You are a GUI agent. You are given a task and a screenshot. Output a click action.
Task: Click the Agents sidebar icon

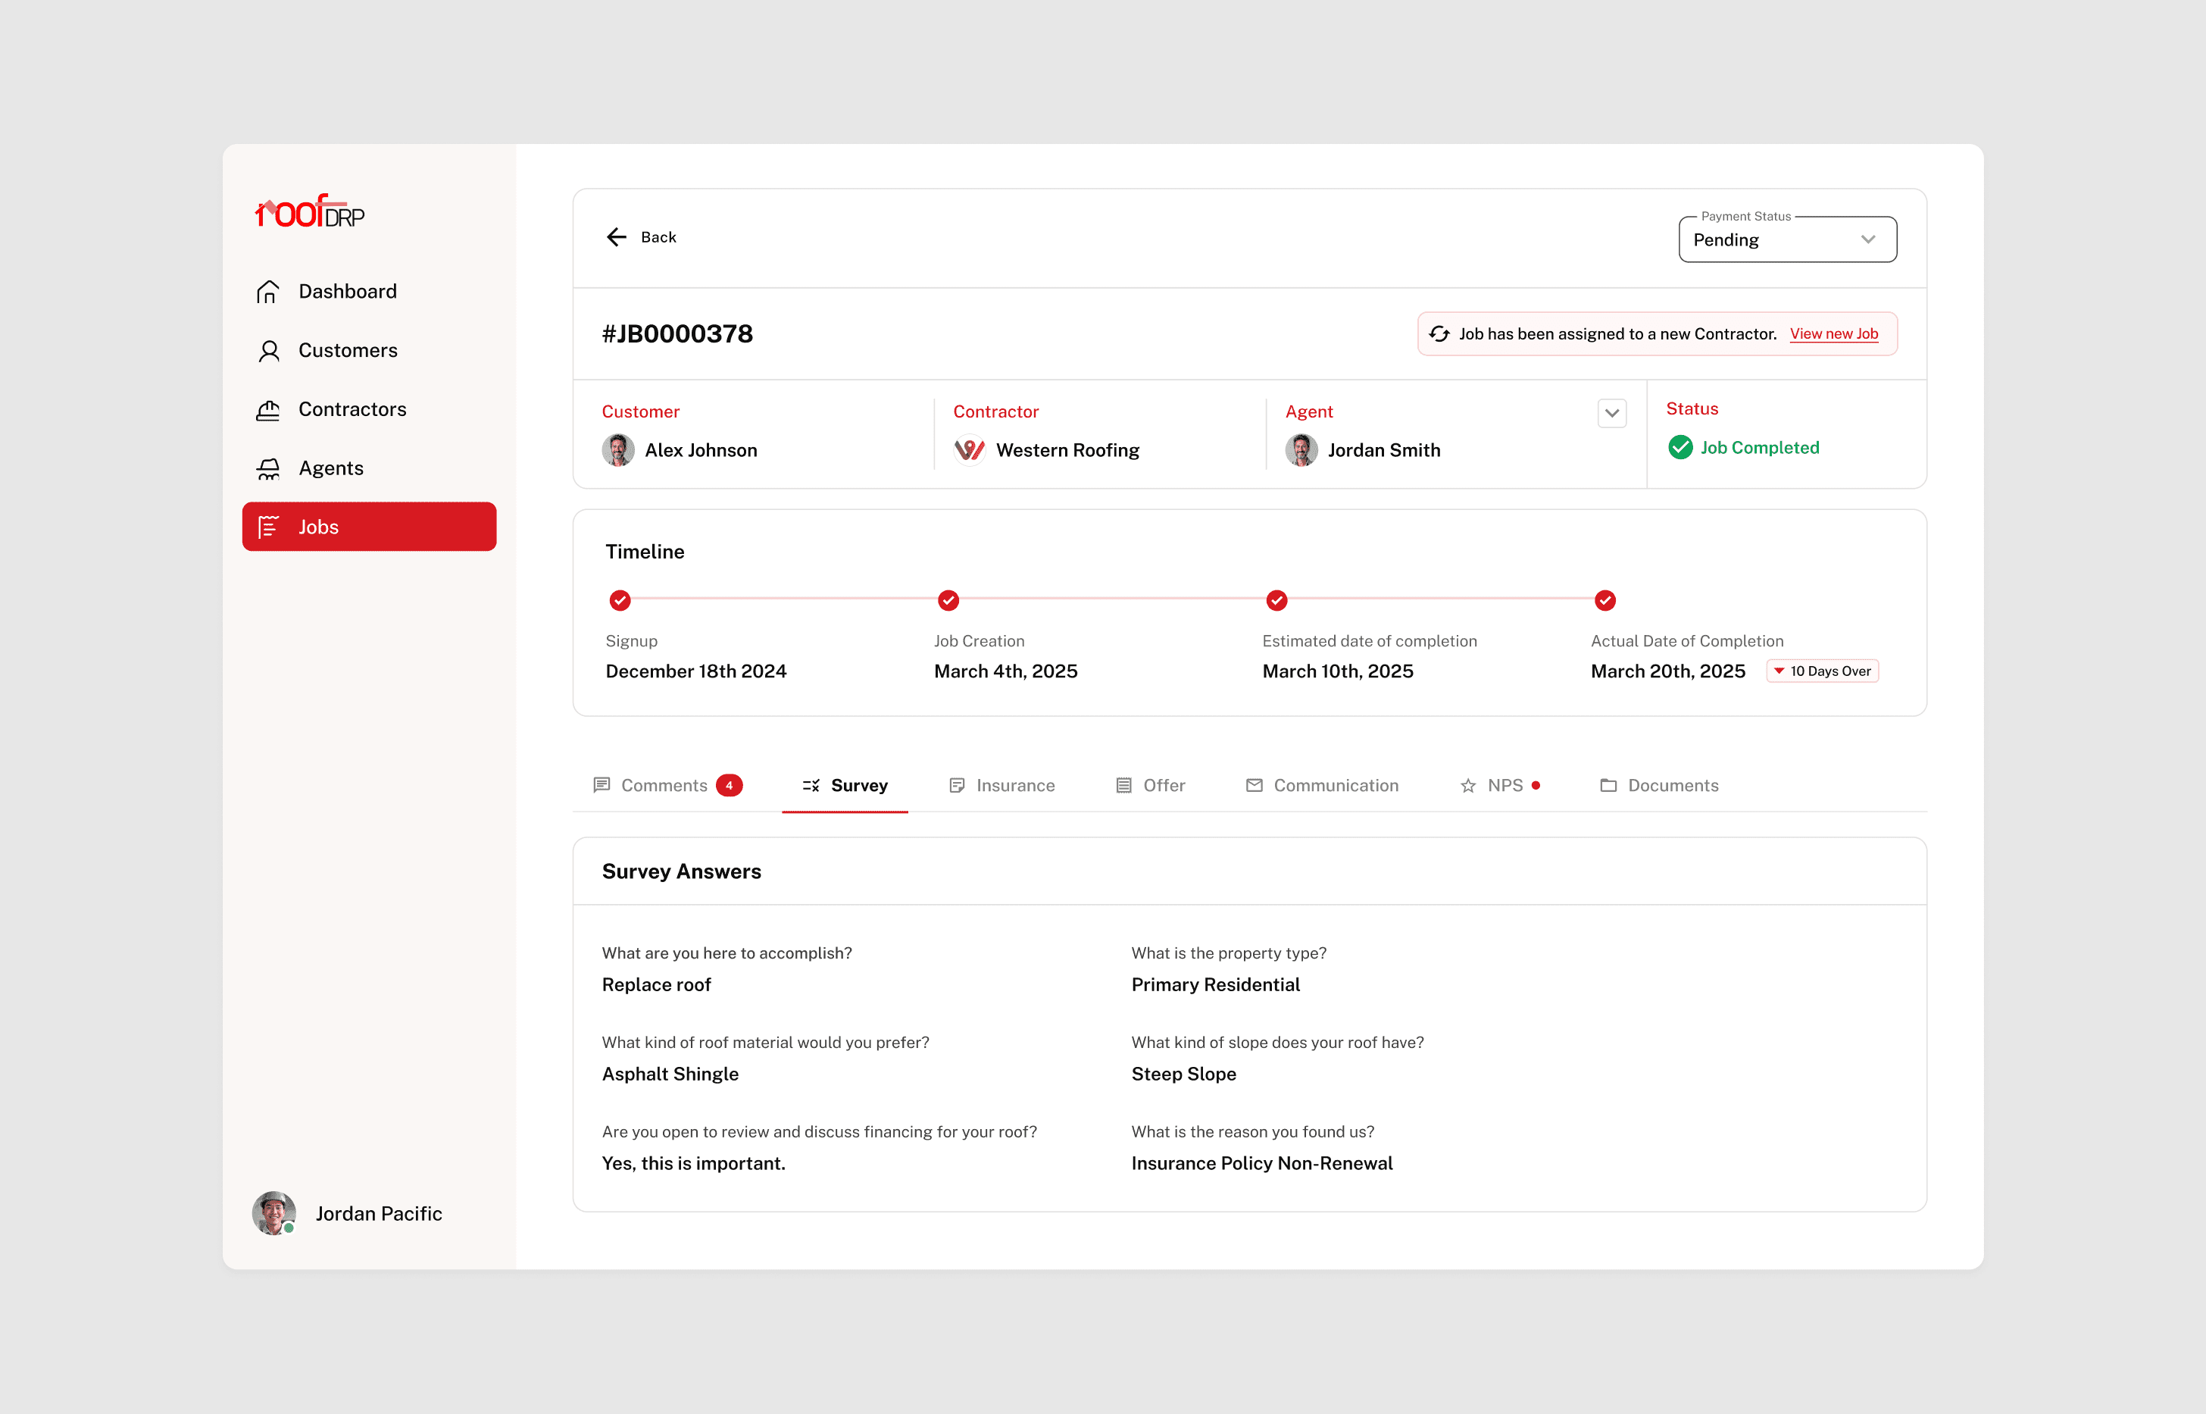point(268,469)
